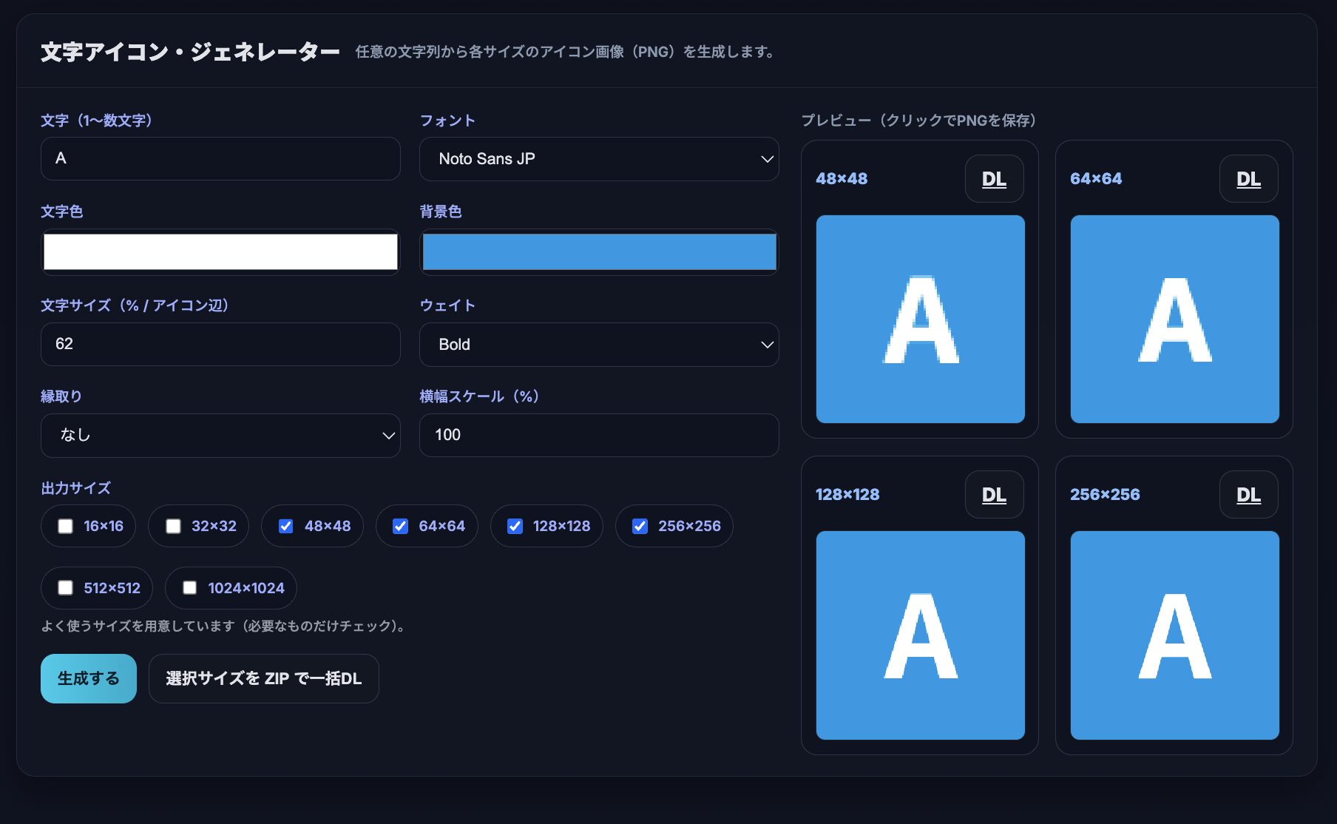Click the 生成する button
Viewport: 1337px width, 824px height.
pyautogui.click(x=89, y=678)
